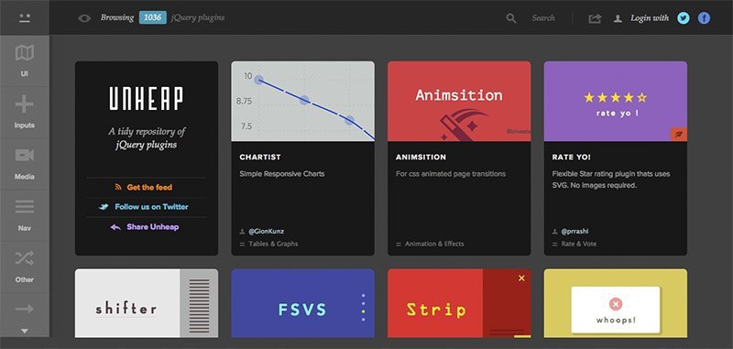Click the CHARTIST title
Image resolution: width=733 pixels, height=349 pixels.
(x=260, y=158)
